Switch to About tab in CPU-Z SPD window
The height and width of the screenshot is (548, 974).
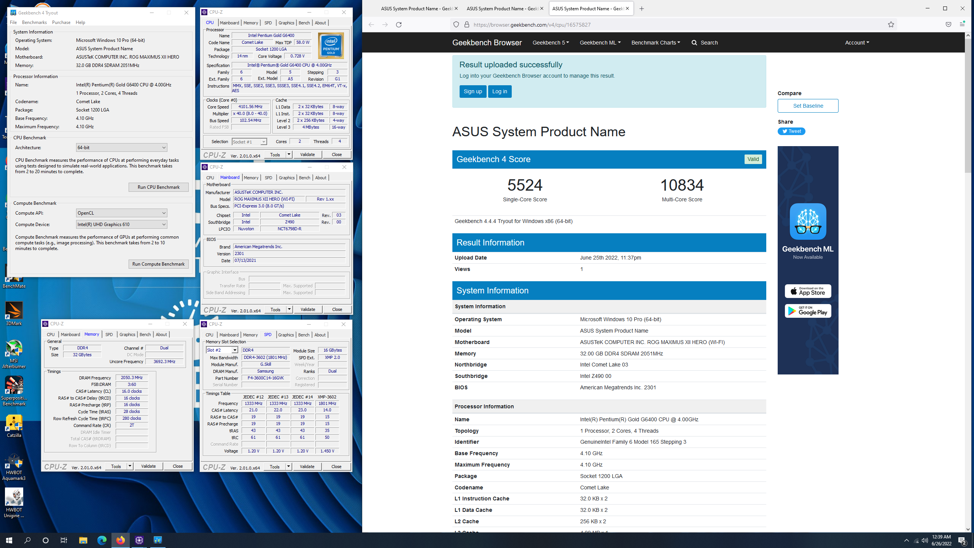320,335
